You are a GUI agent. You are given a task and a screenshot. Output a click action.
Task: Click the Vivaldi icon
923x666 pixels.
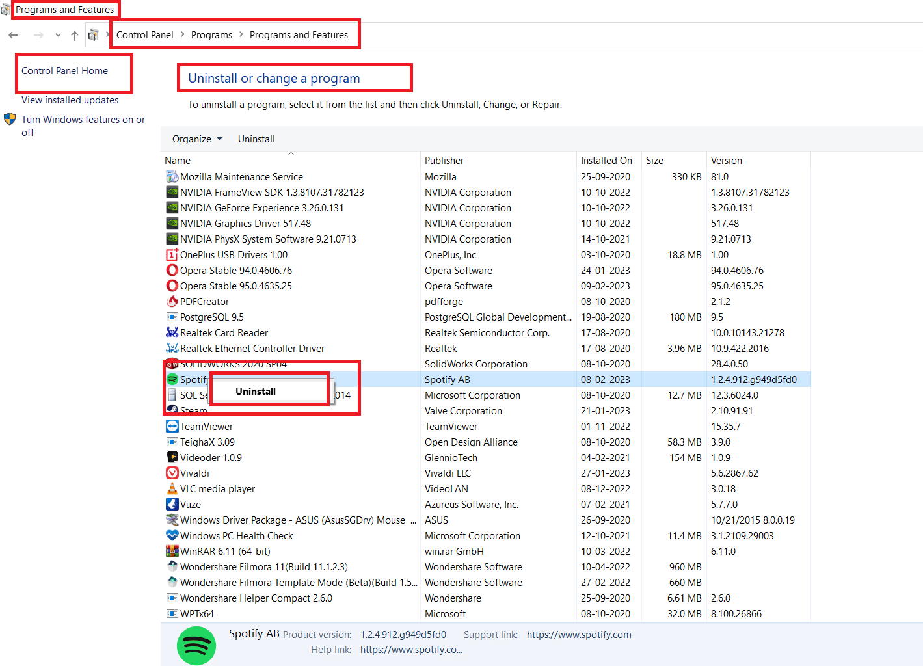coord(172,473)
